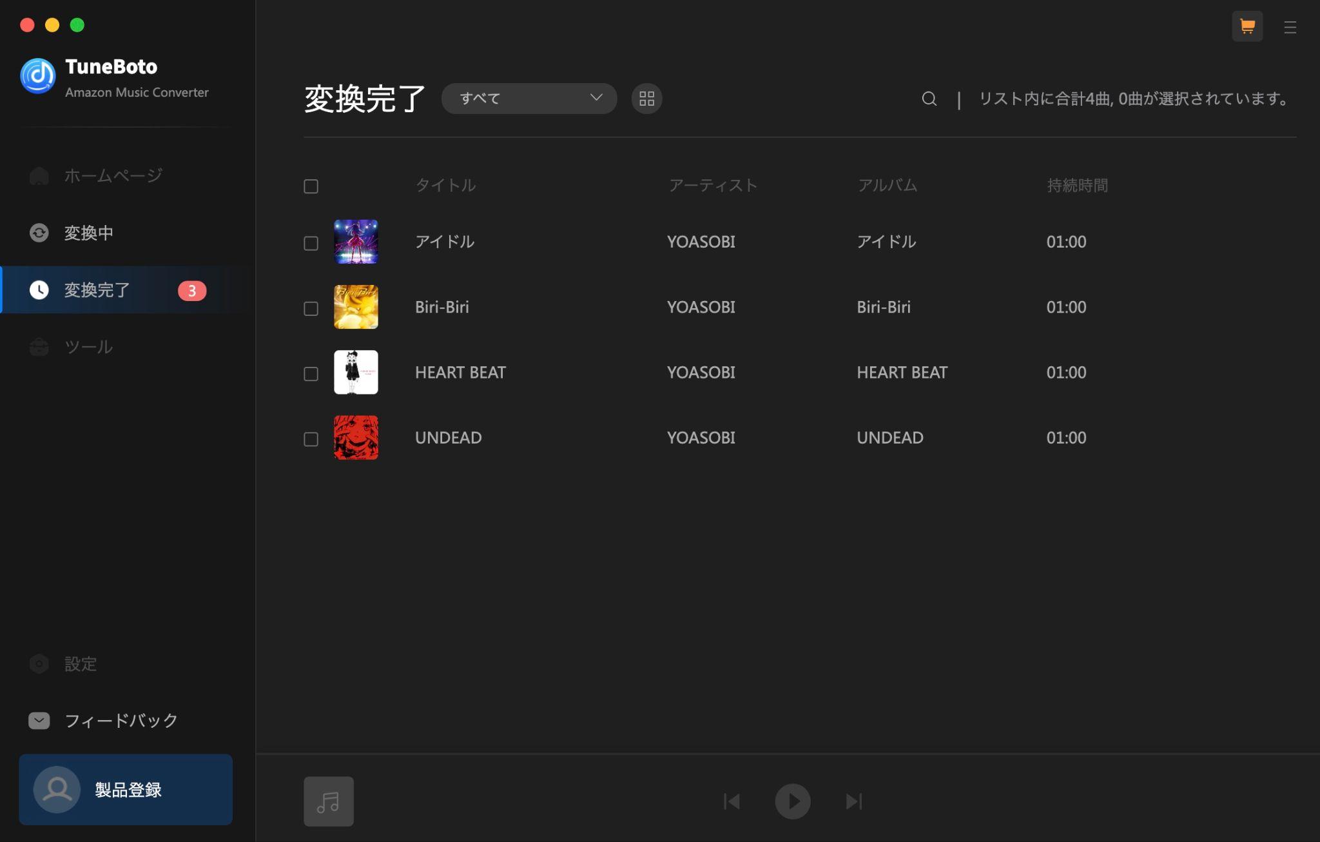
Task: Check the box for アイドル track
Action: (x=311, y=243)
